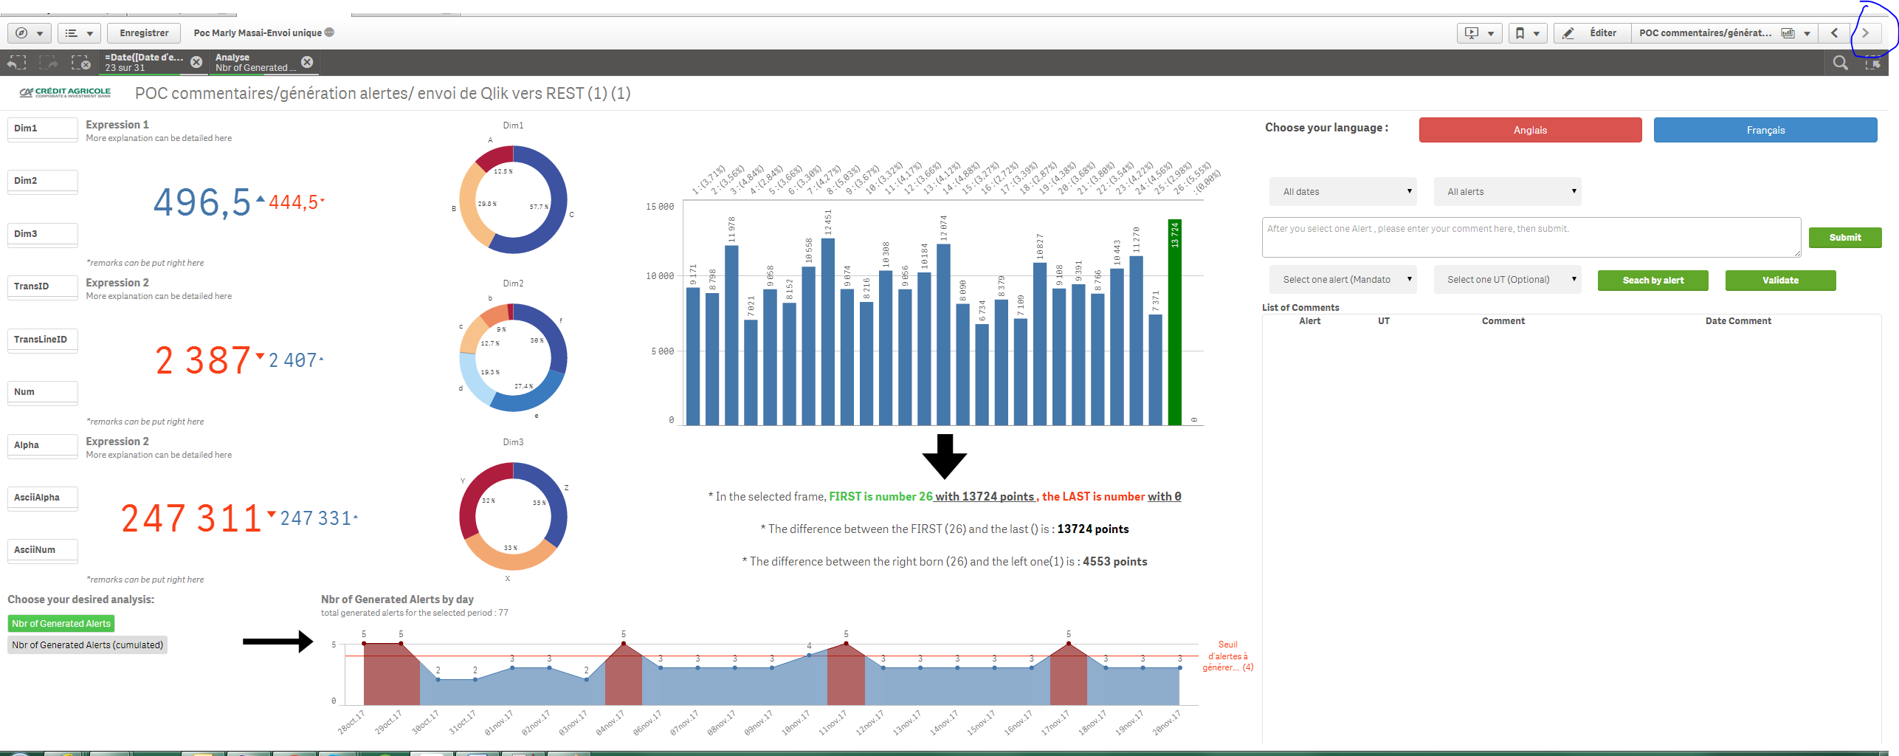Click the Validate button
The width and height of the screenshot is (1899, 756).
pyautogui.click(x=1780, y=281)
